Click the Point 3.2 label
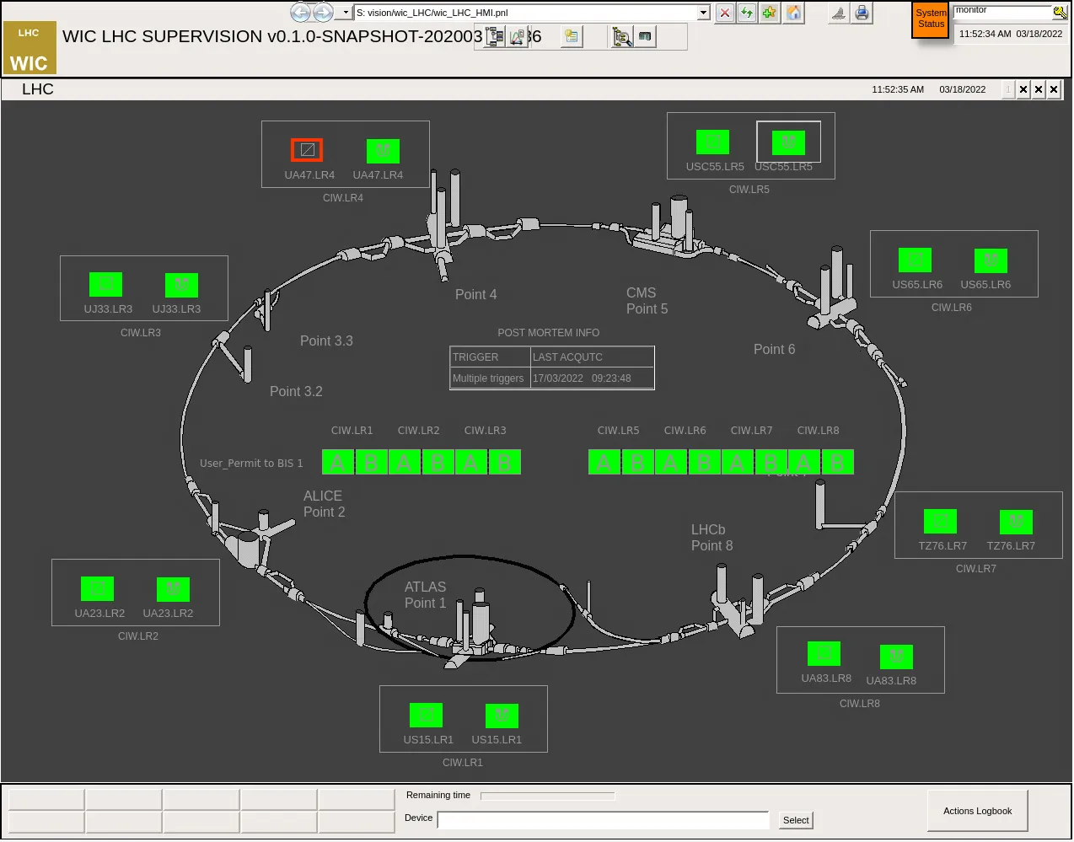Viewport: 1074px width, 842px height. click(296, 391)
